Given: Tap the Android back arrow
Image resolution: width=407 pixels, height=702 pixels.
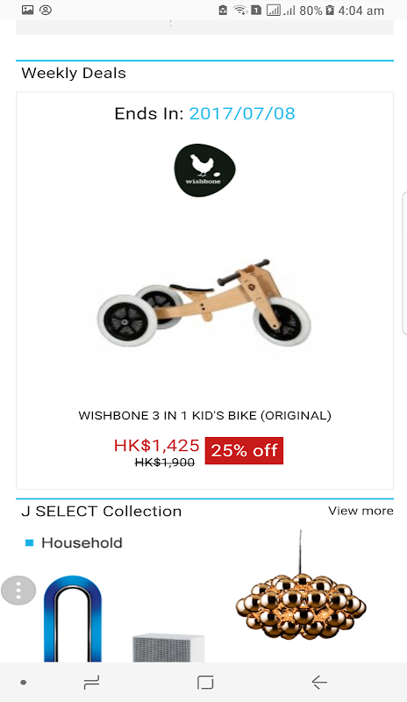Looking at the screenshot, I should [x=319, y=683].
